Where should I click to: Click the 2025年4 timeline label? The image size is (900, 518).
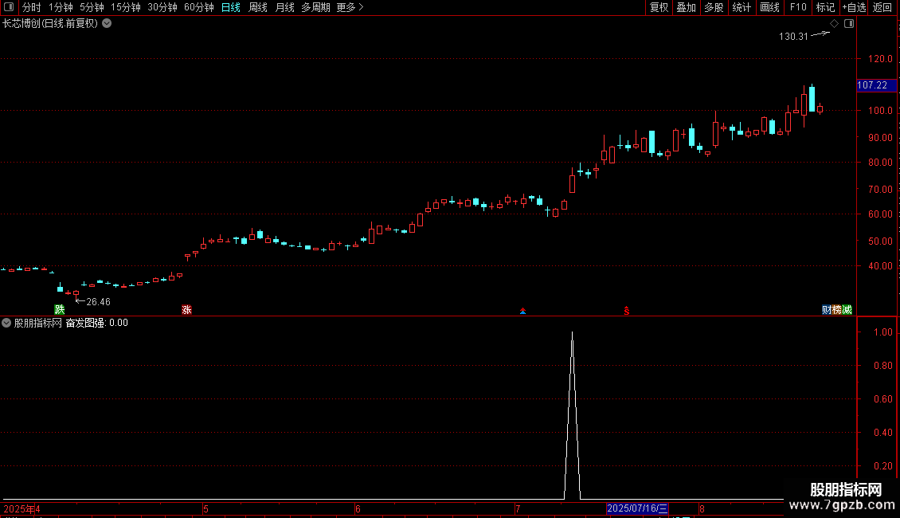tap(22, 508)
